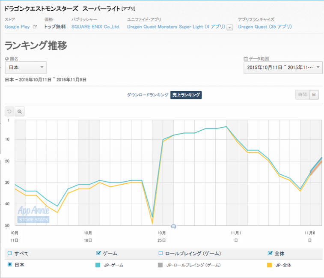Screen dimensions: 324x278
Task: Click the JP-ゲーム legend label
Action: [x=113, y=265]
